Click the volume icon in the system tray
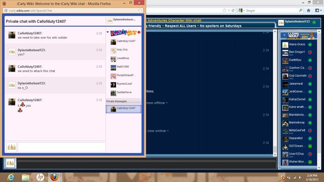324x182 pixels. pos(300,177)
